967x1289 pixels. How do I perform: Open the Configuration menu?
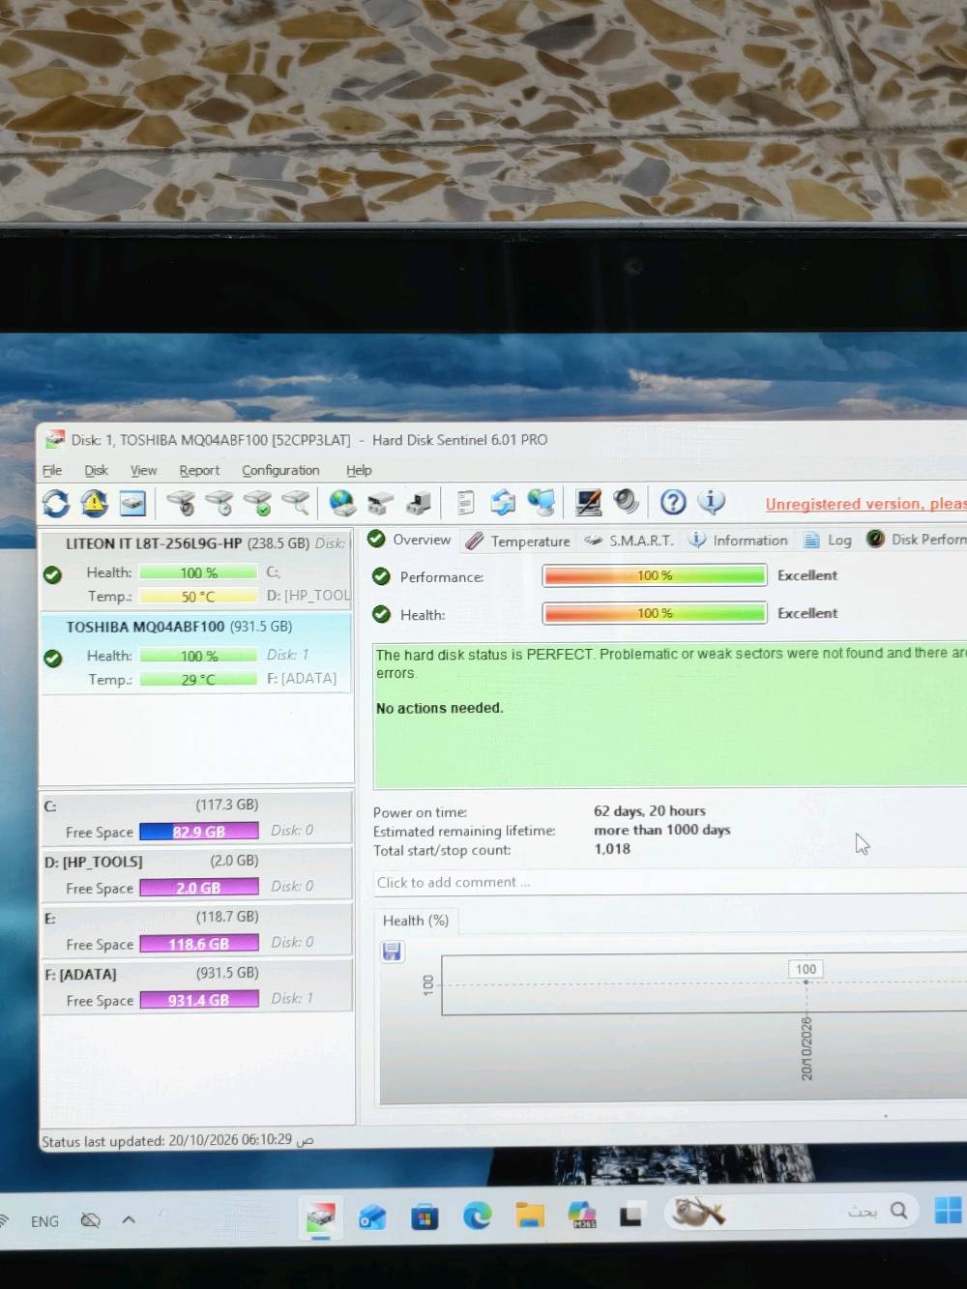pos(280,470)
